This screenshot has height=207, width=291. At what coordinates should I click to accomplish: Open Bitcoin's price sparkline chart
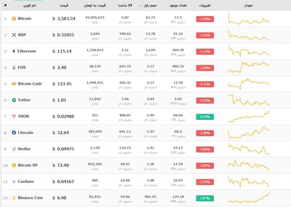click(249, 19)
